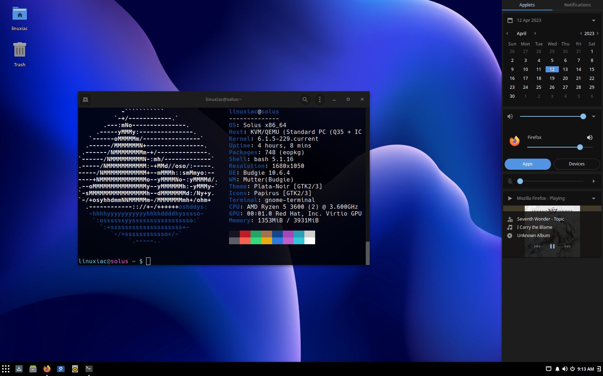Click the red color block in neofetch

[245, 234]
